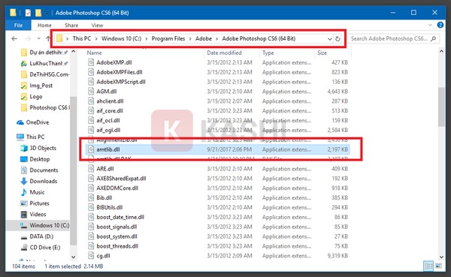Go back with the Back arrow
Viewport: 451px width, 277px height.
(x=14, y=38)
